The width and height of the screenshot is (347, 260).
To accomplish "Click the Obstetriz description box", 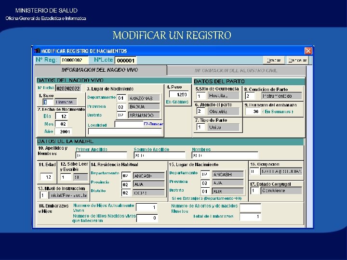I will pyautogui.click(x=223, y=111).
